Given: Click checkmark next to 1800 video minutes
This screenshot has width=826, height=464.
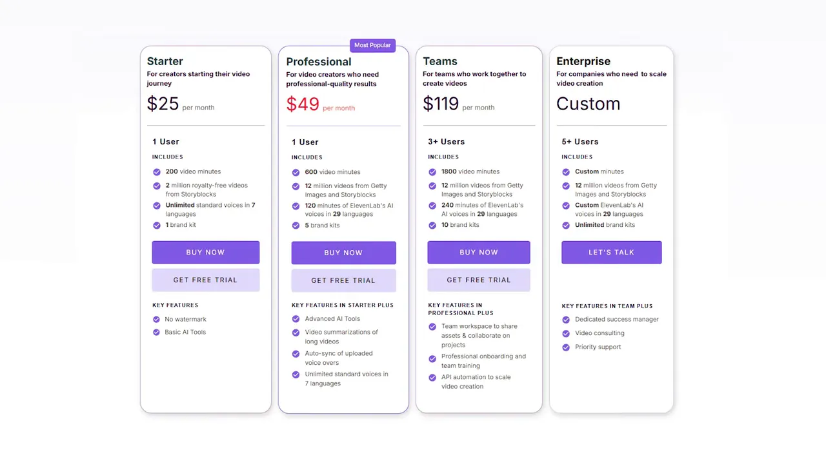Looking at the screenshot, I should 432,172.
